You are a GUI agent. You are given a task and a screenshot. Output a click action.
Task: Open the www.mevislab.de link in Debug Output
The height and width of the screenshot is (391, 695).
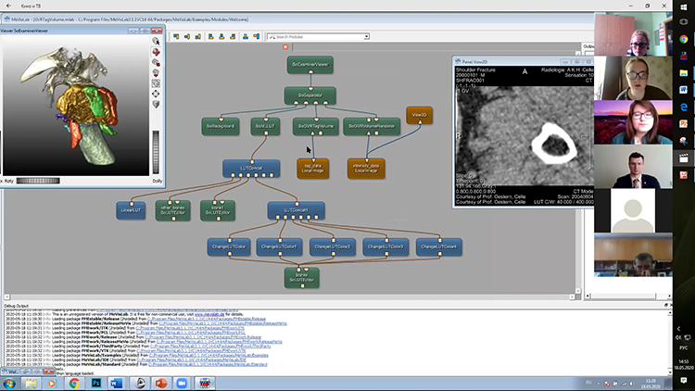click(209, 314)
